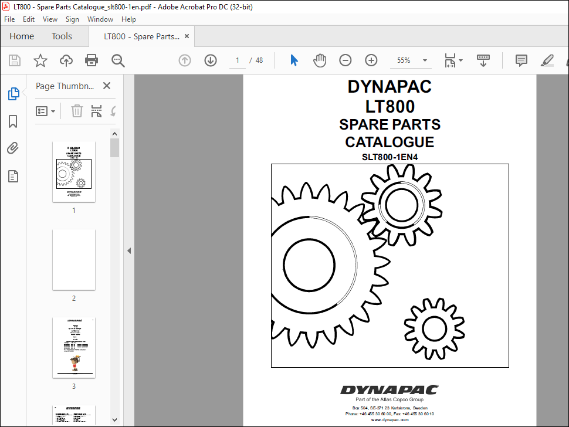Close the LT800 document tab

187,36
